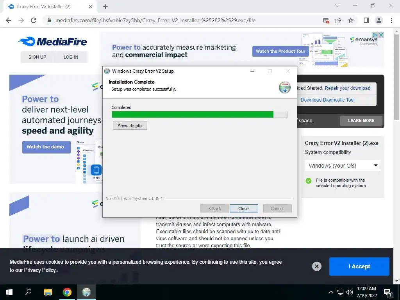The image size is (400, 300).
Task: Open the browser side panel icon
Action: click(366, 20)
